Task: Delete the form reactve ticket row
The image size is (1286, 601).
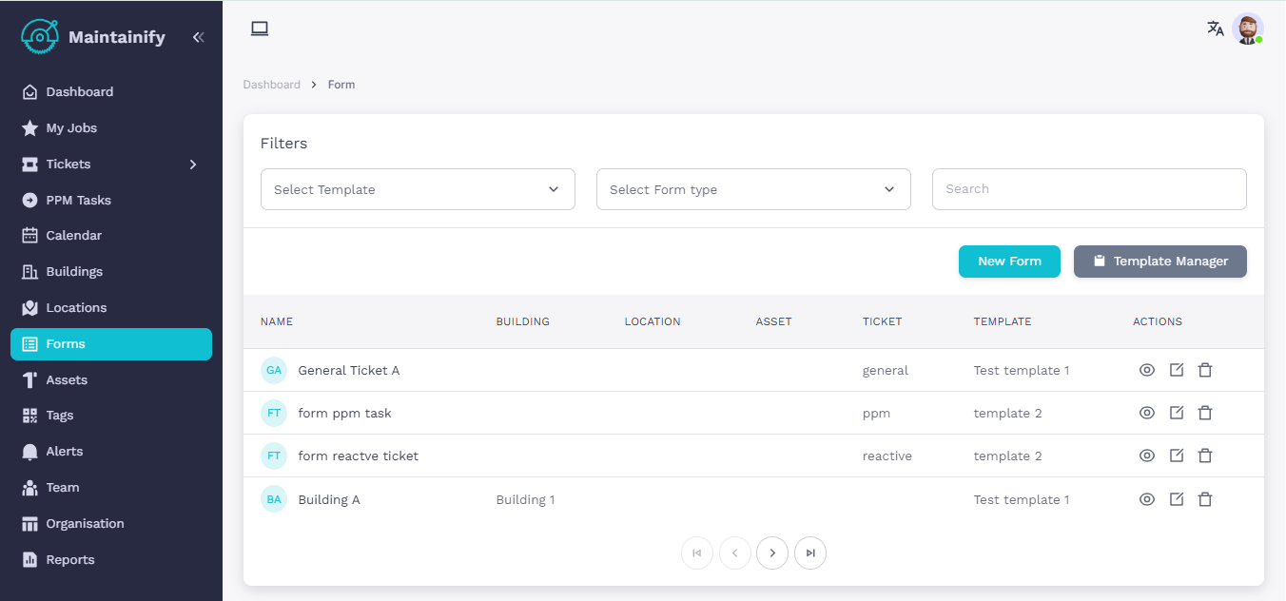Action: click(1205, 456)
